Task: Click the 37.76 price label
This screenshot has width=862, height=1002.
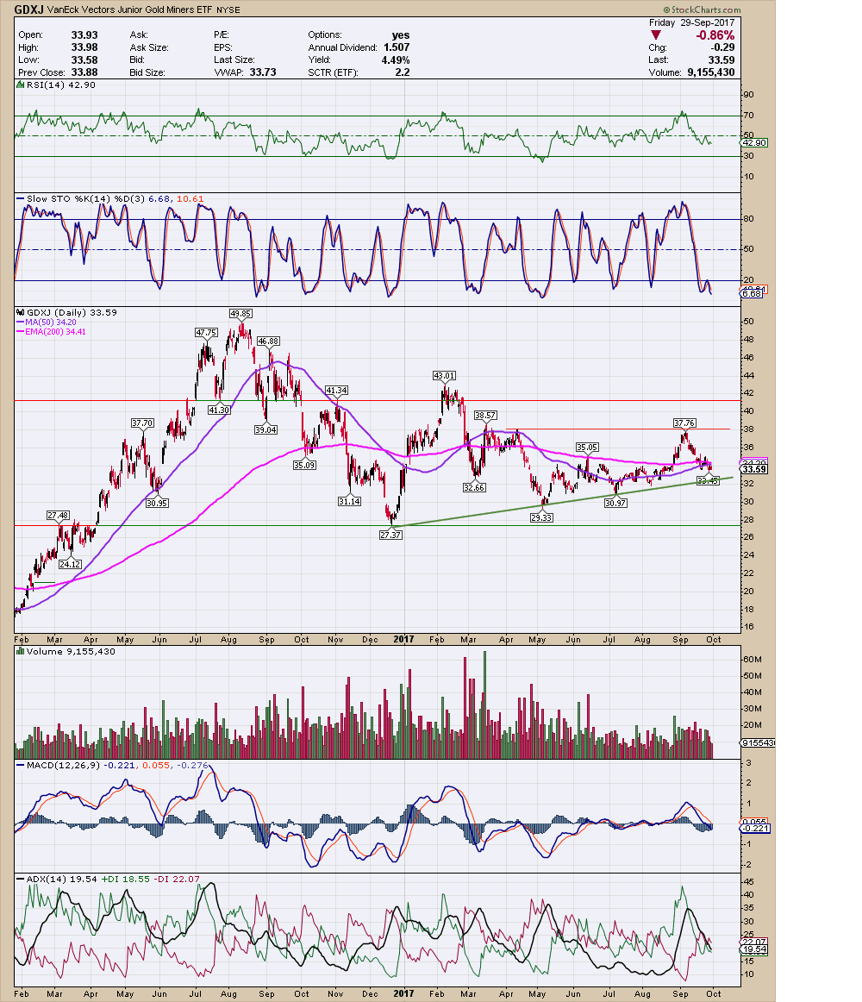Action: tap(684, 423)
